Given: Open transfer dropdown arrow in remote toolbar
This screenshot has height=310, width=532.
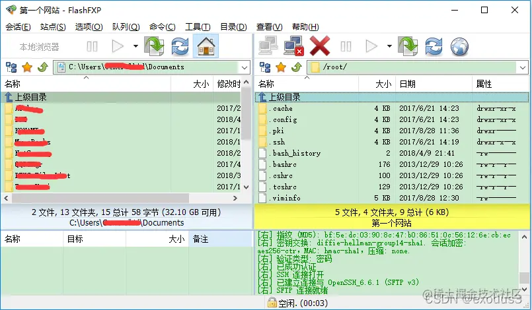Looking at the screenshot, I should tap(389, 46).
